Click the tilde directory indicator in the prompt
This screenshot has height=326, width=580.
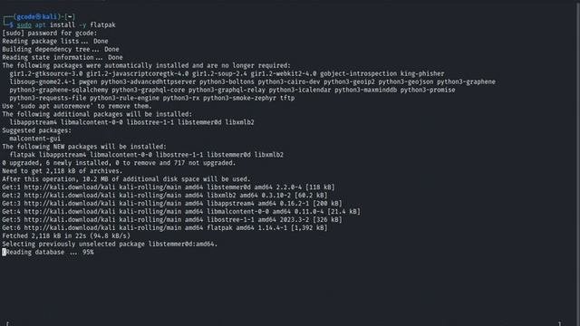coord(70,16)
